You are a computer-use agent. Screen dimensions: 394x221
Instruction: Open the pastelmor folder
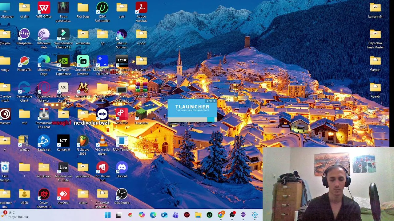tap(83, 170)
